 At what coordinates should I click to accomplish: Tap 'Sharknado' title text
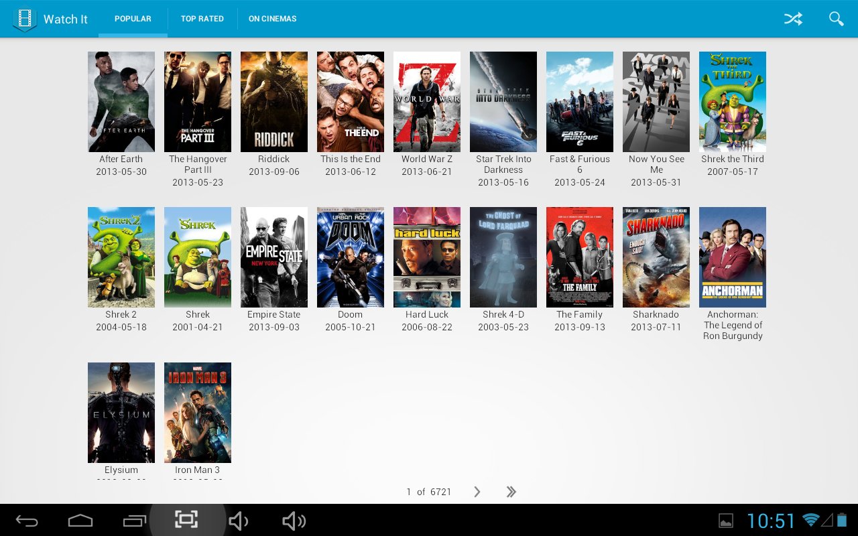(656, 314)
